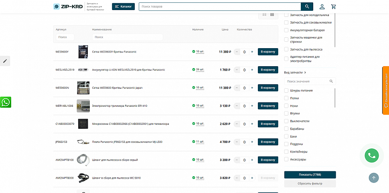
Task: Show stock details for 39 шт.
Action: tap(200, 70)
